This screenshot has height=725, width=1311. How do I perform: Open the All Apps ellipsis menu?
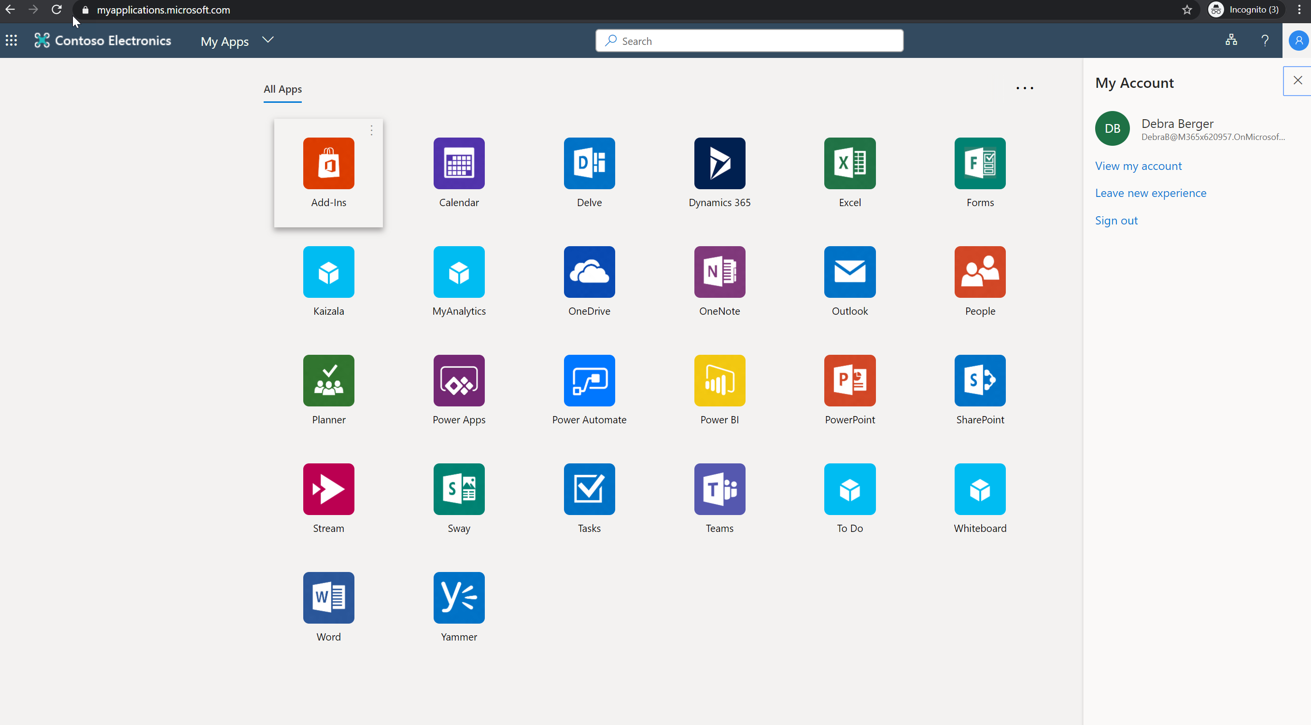(1024, 88)
